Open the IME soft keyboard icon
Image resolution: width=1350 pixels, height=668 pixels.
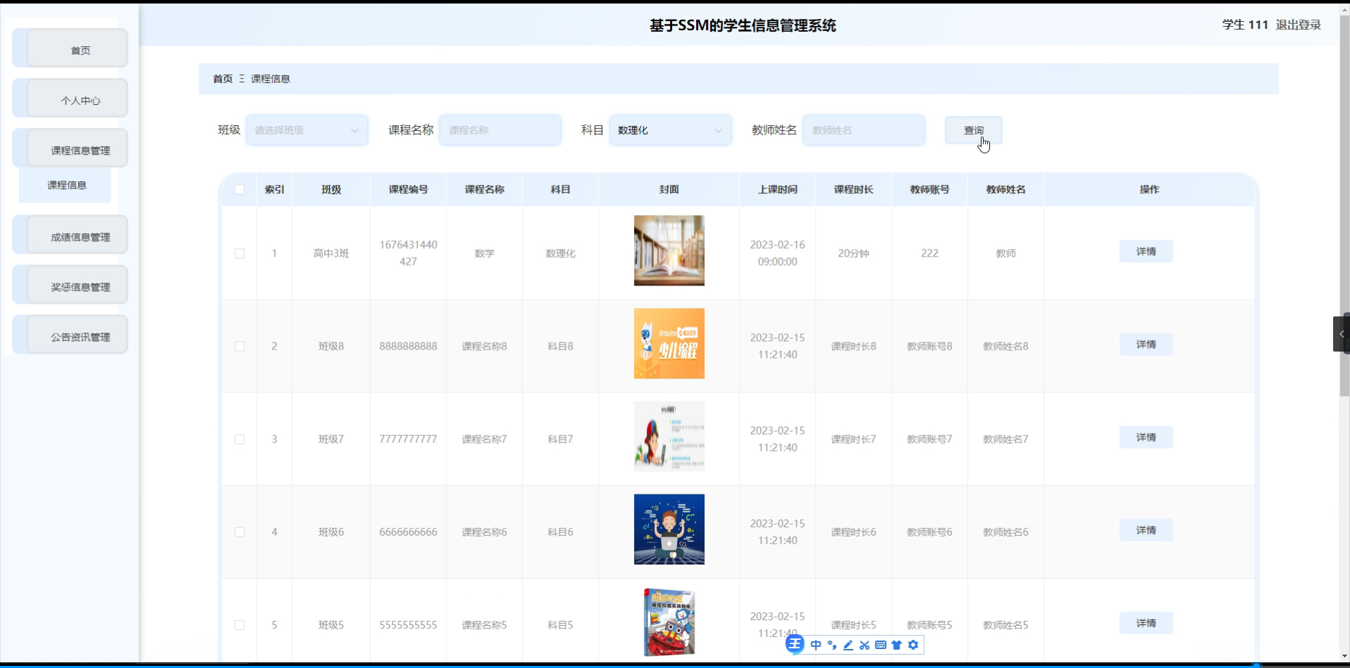coord(880,645)
